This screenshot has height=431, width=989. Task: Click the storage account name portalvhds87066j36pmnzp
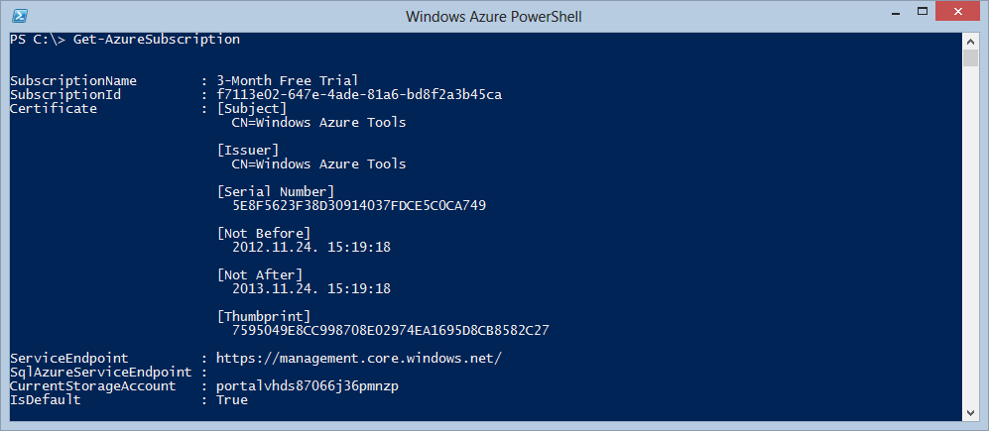[x=308, y=386]
